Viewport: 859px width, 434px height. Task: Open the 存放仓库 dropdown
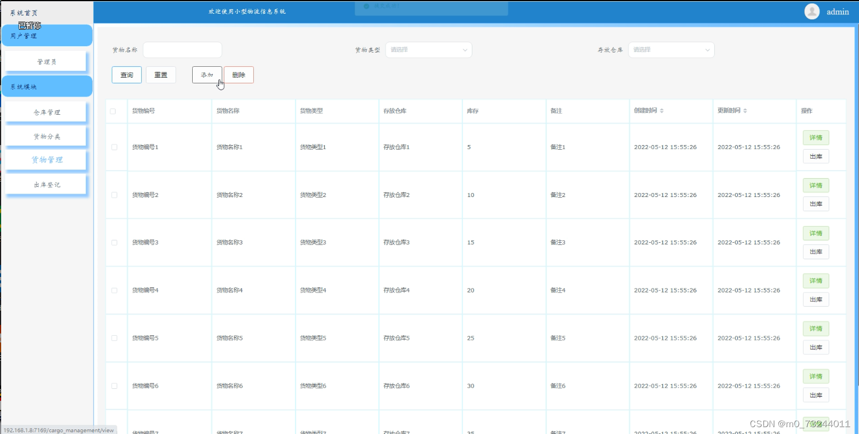coord(671,50)
